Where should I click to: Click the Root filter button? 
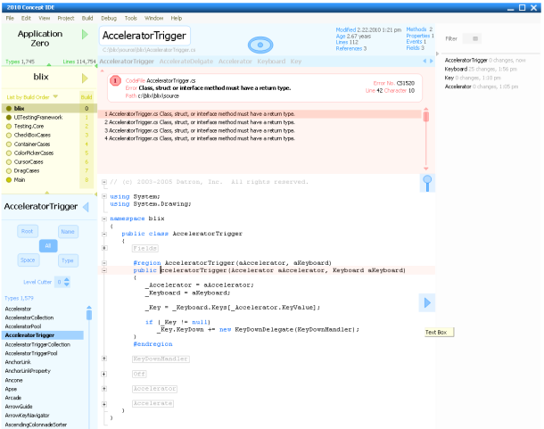28,231
